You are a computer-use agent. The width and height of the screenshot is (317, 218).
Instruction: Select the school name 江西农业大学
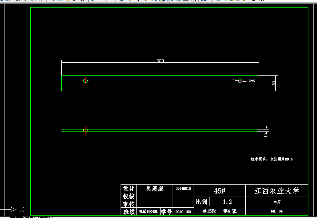pyautogui.click(x=277, y=191)
